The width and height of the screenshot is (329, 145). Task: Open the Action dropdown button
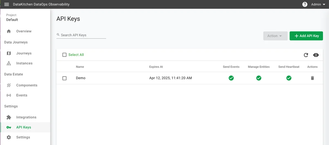[x=275, y=36]
